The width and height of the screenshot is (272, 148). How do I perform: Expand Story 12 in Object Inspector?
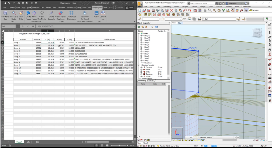(x=141, y=36)
